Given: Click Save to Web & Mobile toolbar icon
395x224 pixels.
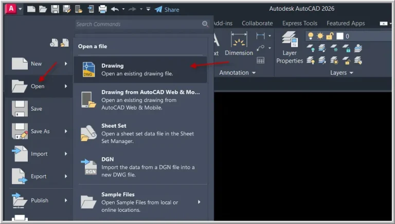Looking at the screenshot, I should pyautogui.click(x=91, y=9).
